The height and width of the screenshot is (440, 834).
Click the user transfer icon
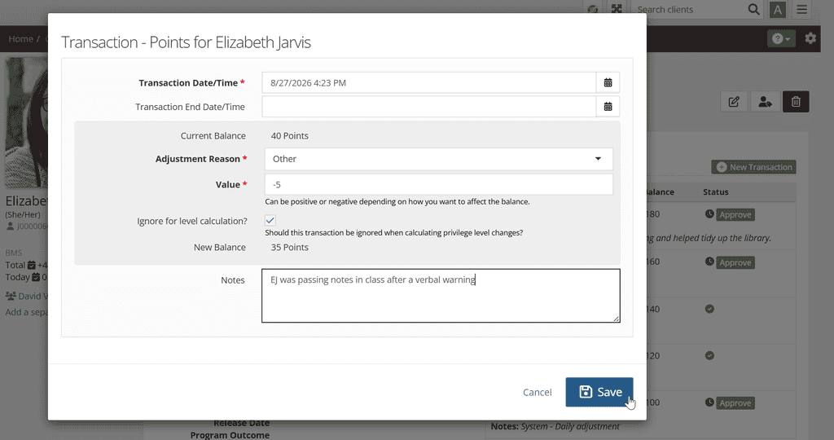click(765, 101)
